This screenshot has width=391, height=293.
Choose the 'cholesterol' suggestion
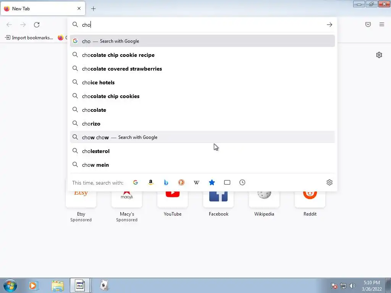[202, 151]
